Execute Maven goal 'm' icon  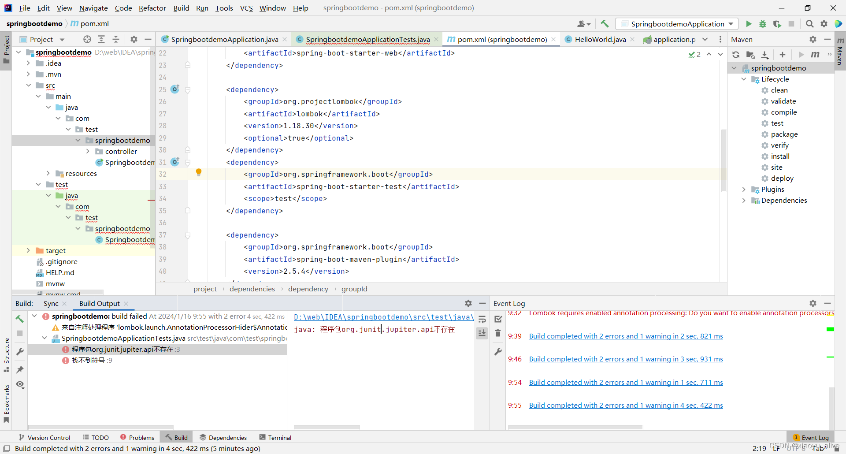tap(815, 55)
